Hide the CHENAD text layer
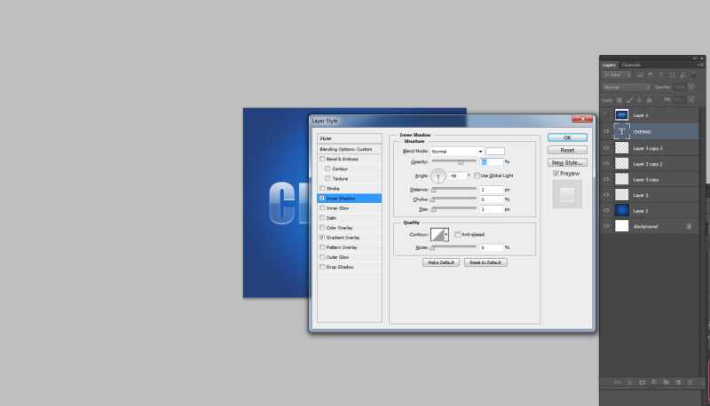Screen dimensions: 710x406 click(x=606, y=131)
